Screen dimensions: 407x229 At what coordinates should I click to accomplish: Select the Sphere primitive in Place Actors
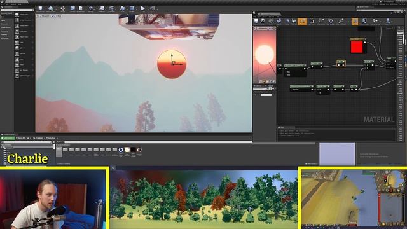click(24, 48)
